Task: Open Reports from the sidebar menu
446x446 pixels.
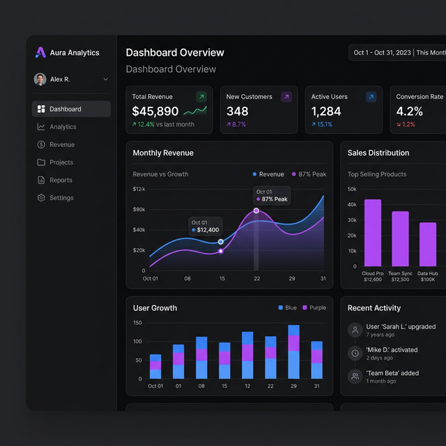Action: [61, 180]
